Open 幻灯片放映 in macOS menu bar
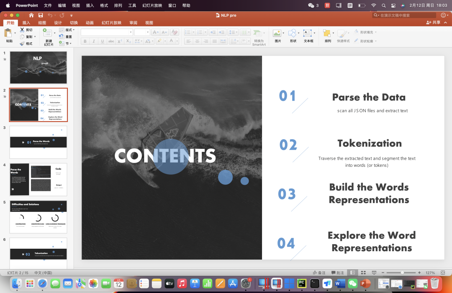Viewport: 452px width, 293px height. click(152, 5)
